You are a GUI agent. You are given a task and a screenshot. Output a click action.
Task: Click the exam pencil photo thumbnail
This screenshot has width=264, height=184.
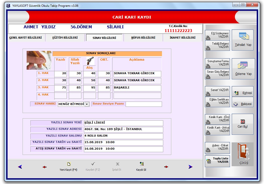tap(39, 60)
